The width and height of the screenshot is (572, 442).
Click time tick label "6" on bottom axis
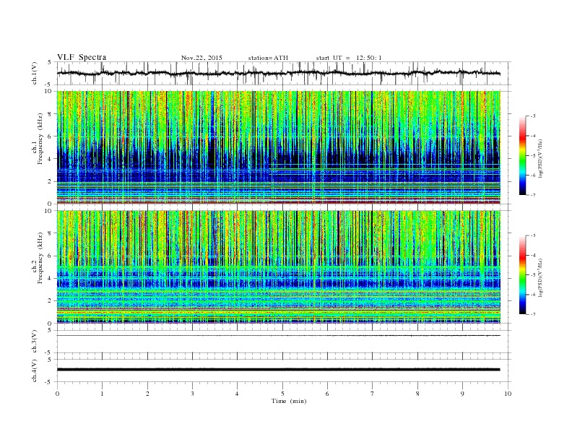click(327, 394)
